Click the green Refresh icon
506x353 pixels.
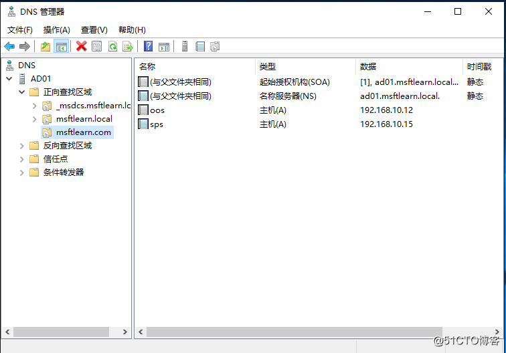point(112,46)
